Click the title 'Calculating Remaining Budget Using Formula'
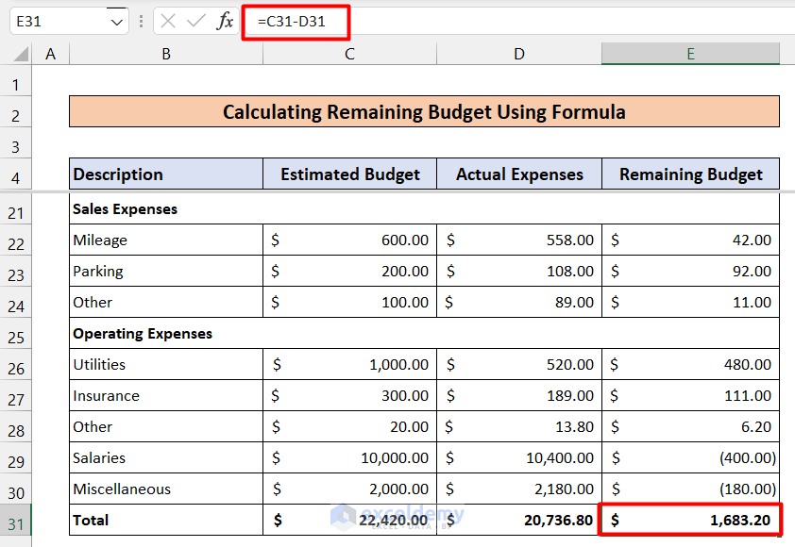This screenshot has width=795, height=547. point(424,111)
